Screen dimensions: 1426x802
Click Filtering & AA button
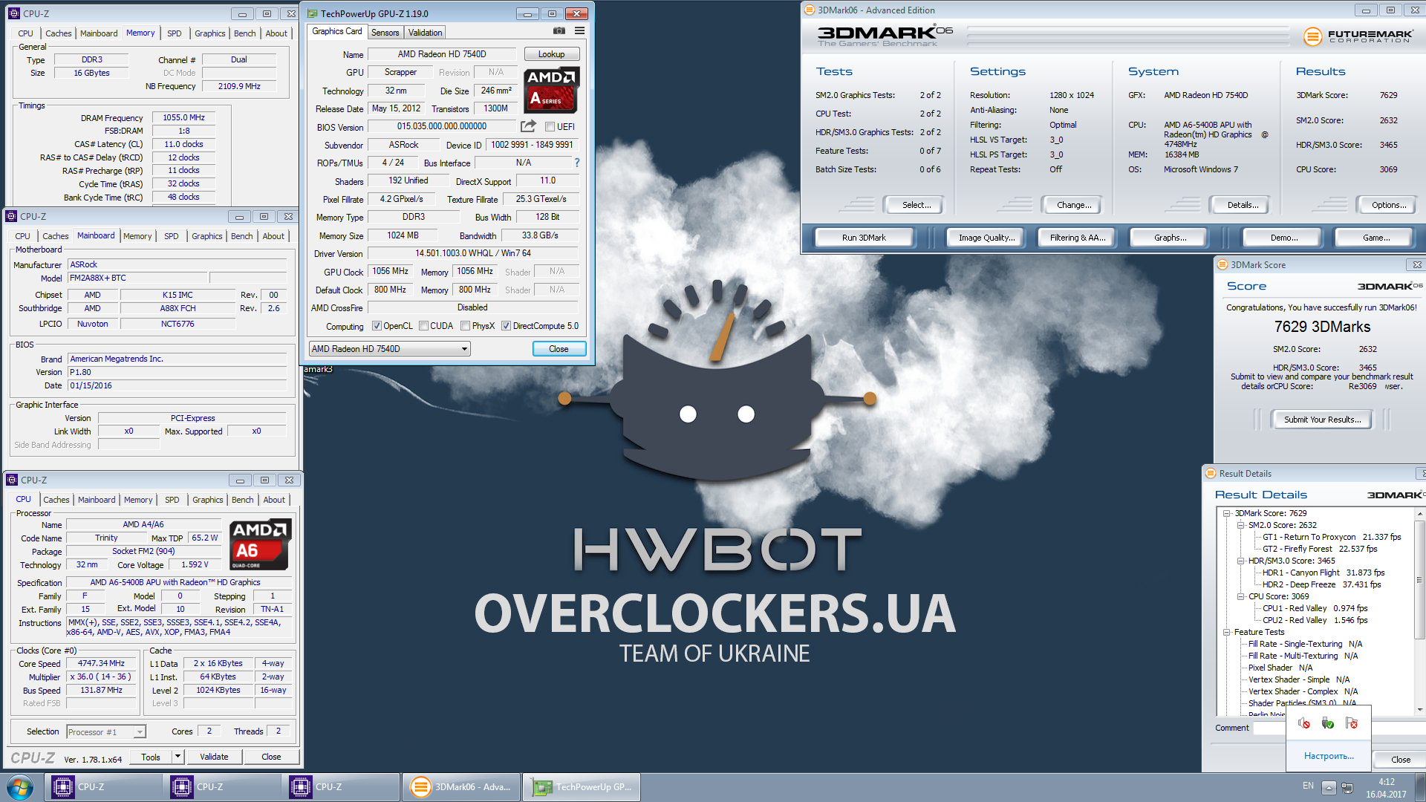point(1077,238)
